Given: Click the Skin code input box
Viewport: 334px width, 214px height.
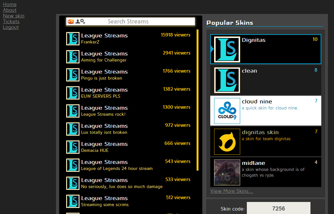Looking at the screenshot, I should [x=278, y=209].
